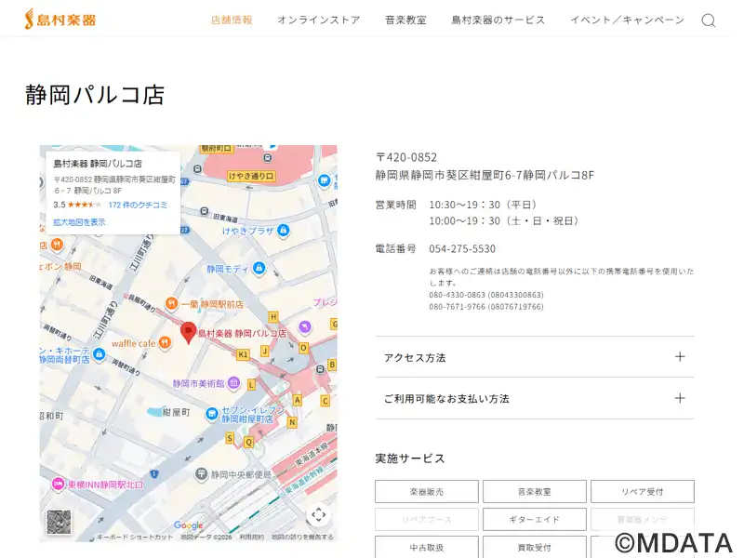Click the けやき通り口 station entrance label
Image resolution: width=744 pixels, height=558 pixels.
coord(251,176)
